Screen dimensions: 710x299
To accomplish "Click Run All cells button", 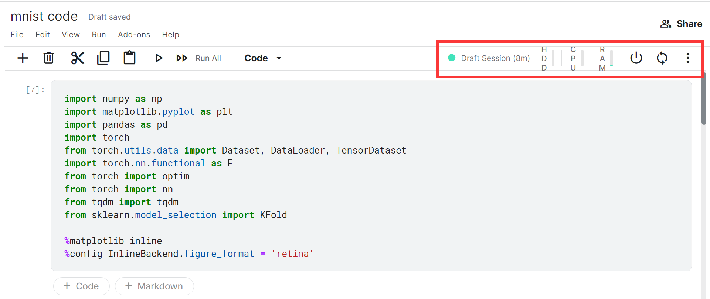I will point(198,58).
